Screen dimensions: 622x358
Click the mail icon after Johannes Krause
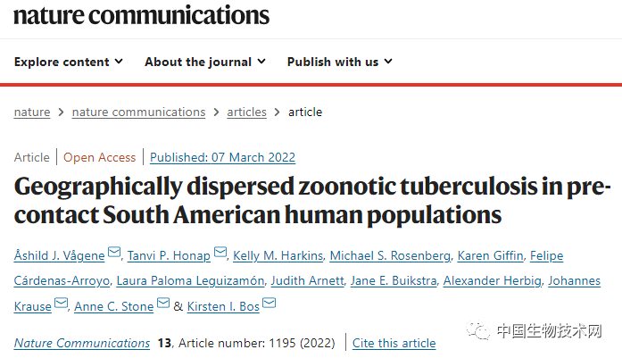(61, 304)
